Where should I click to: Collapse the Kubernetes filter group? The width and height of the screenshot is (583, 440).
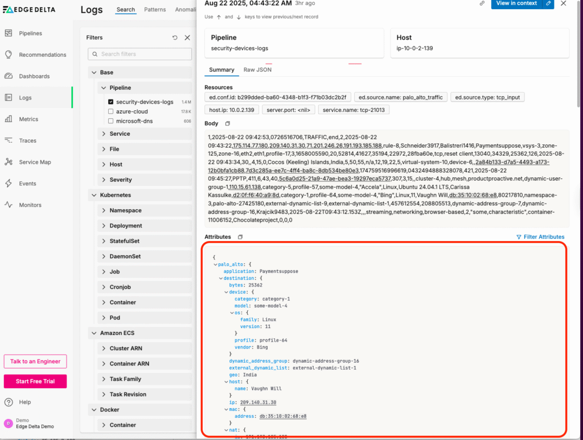pyautogui.click(x=95, y=195)
